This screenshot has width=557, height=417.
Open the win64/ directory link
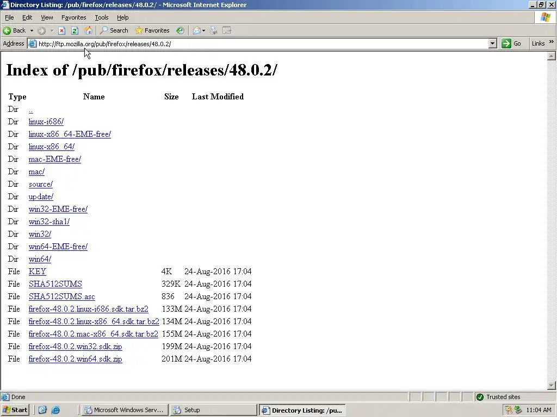tap(40, 259)
